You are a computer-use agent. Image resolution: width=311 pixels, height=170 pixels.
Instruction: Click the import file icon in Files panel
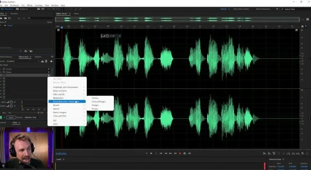click(6, 18)
